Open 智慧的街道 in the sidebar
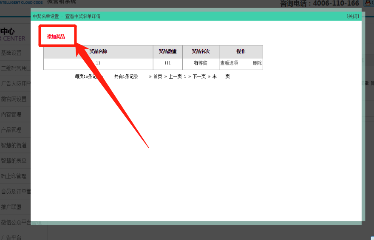 [14, 145]
